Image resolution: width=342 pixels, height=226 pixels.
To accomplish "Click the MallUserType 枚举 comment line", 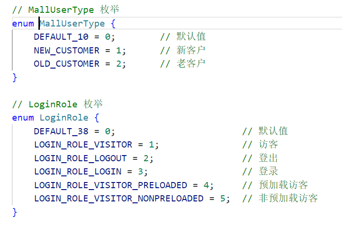I will pos(65,10).
